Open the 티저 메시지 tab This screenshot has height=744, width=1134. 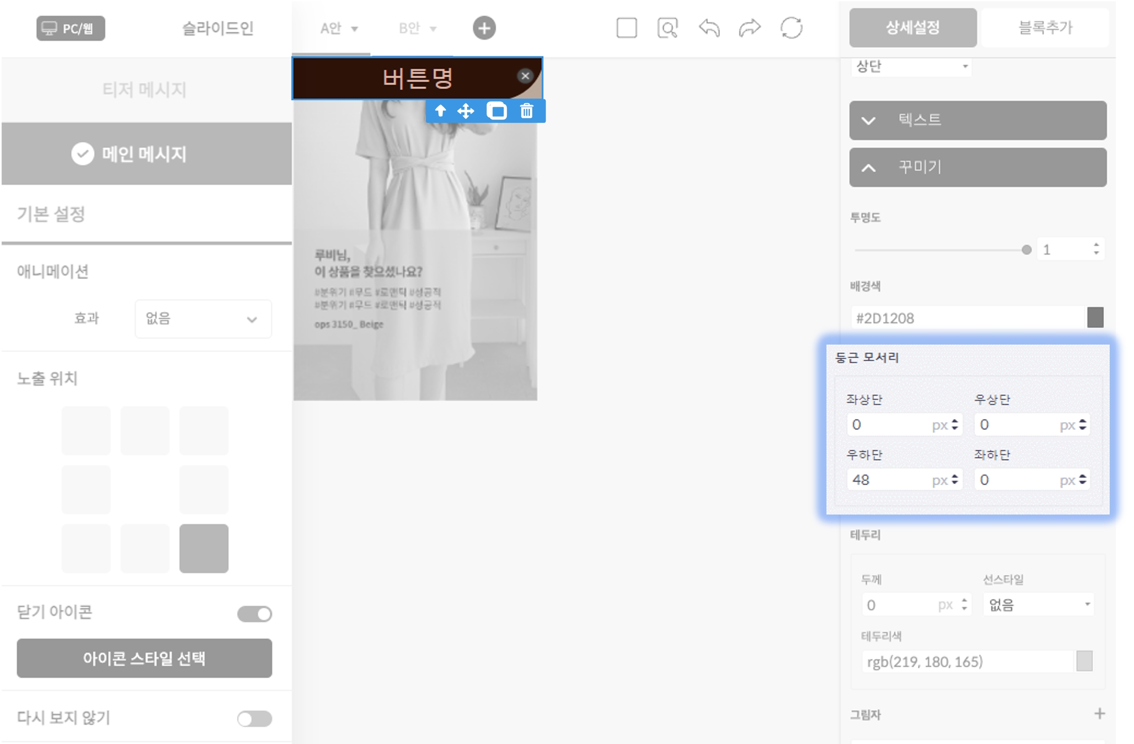tap(144, 90)
